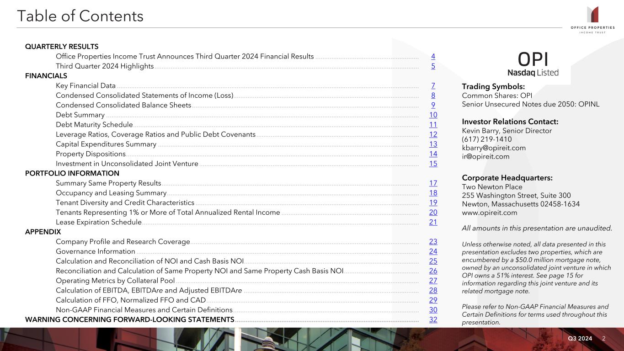The image size is (624, 351).
Task: Navigate to Governance Information page 24
Action: pos(433,251)
